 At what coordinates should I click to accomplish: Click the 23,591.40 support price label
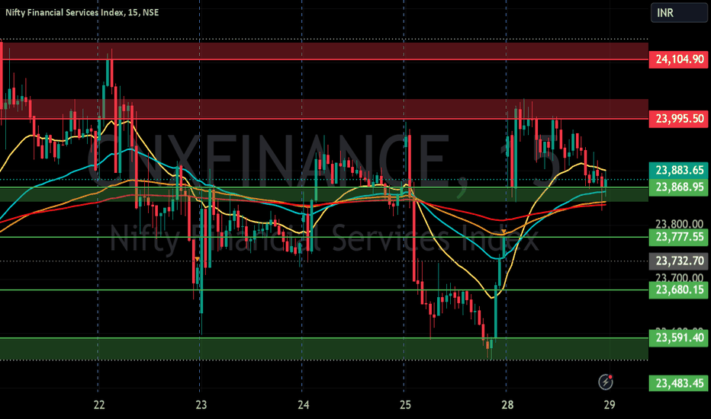click(x=678, y=338)
